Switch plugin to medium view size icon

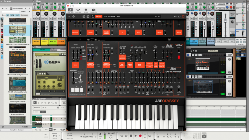point(179,16)
